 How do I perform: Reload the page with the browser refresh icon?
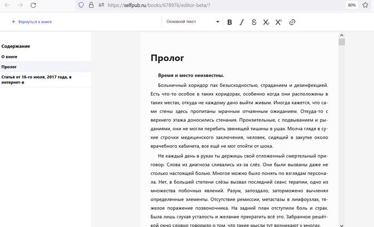[34, 5]
